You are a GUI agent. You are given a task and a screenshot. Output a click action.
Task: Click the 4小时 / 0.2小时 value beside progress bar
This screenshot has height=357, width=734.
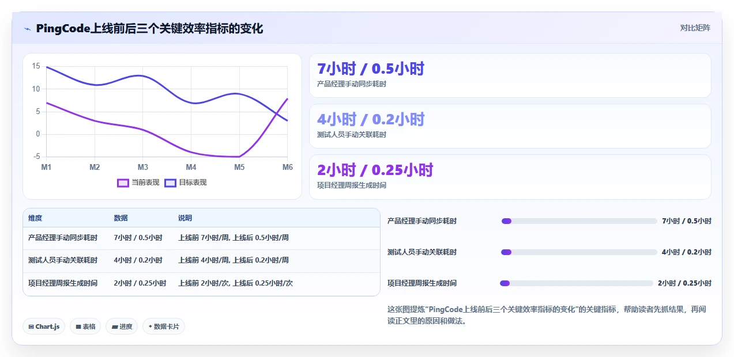pyautogui.click(x=687, y=252)
